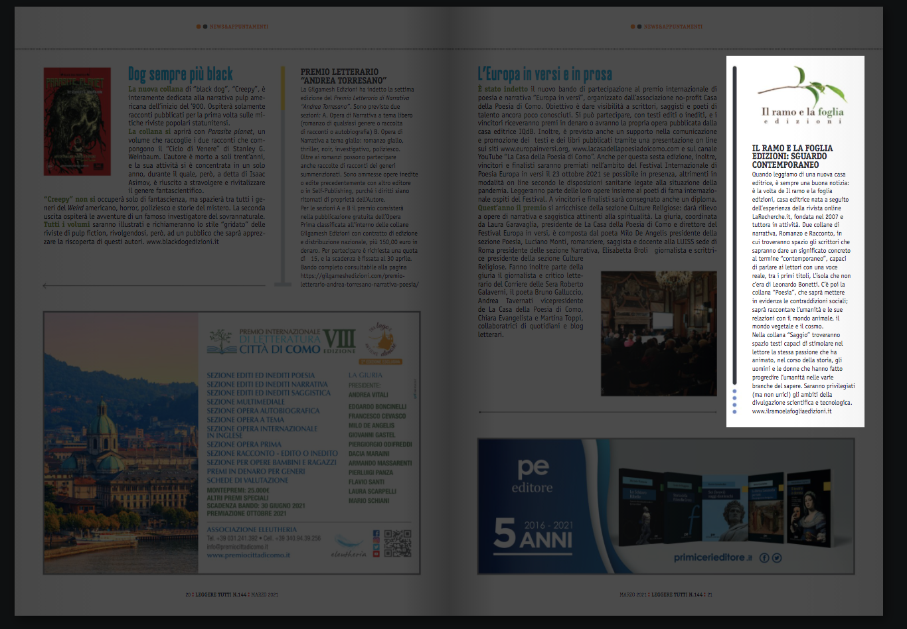This screenshot has height=629, width=907.
Task: Click 'SEZIONE MULTIMEDIALE' in the ad
Action: [x=246, y=401]
